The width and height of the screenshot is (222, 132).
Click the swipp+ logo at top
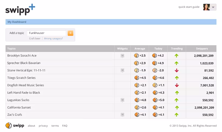(20, 9)
